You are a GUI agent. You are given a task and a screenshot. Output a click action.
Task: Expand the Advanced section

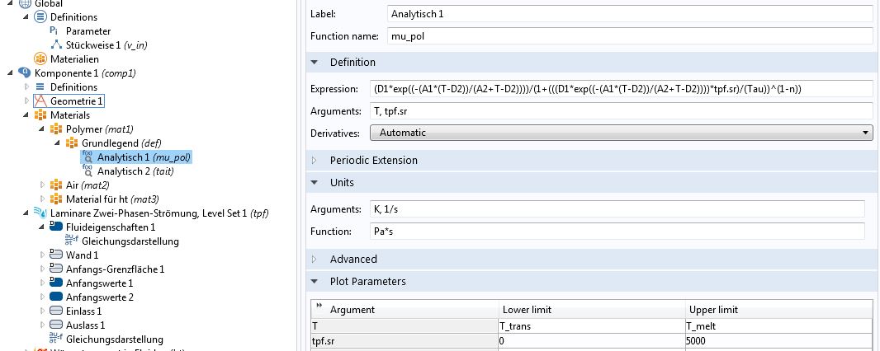(x=315, y=260)
